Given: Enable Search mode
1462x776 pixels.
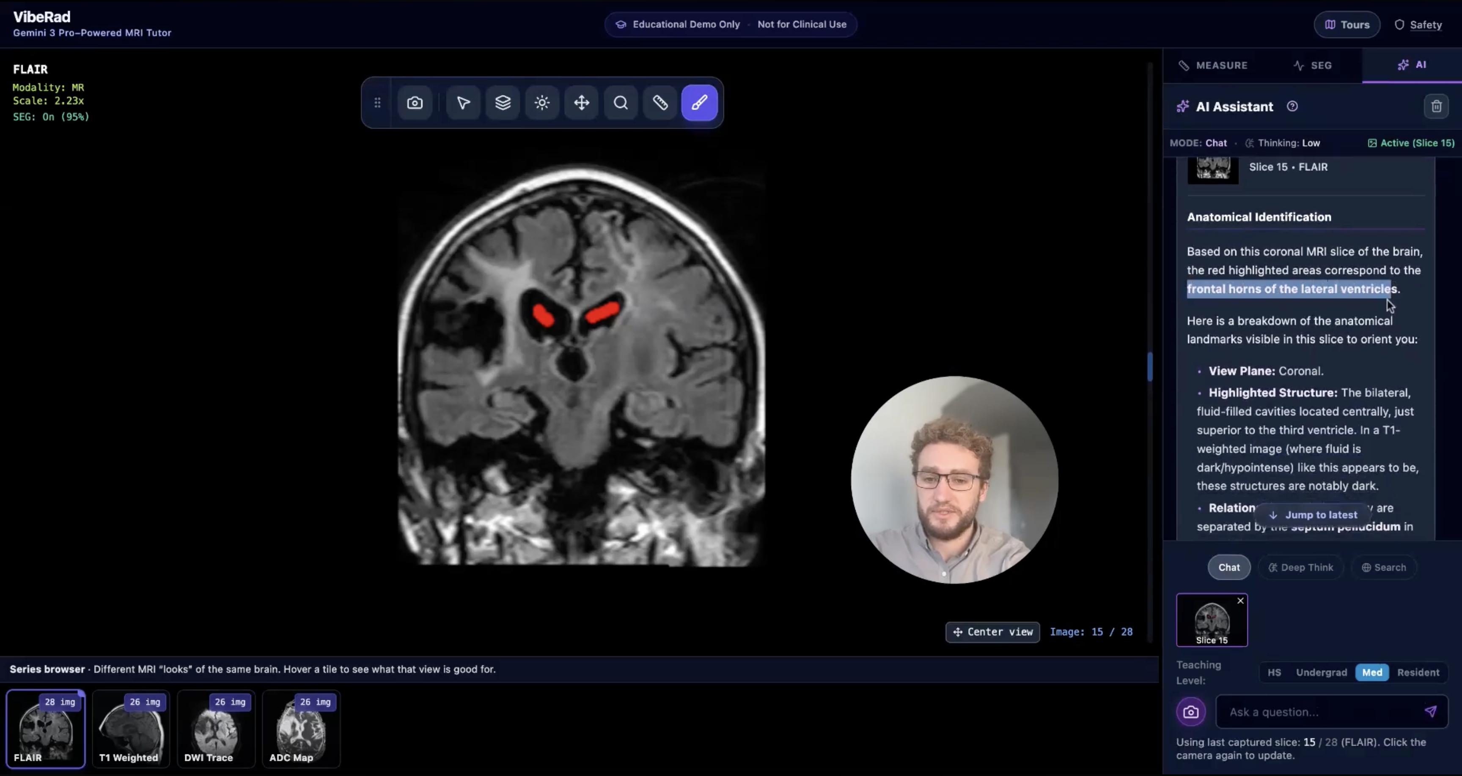Looking at the screenshot, I should [1384, 567].
